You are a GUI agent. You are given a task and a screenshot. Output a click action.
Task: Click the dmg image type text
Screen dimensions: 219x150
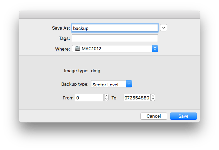point(96,71)
